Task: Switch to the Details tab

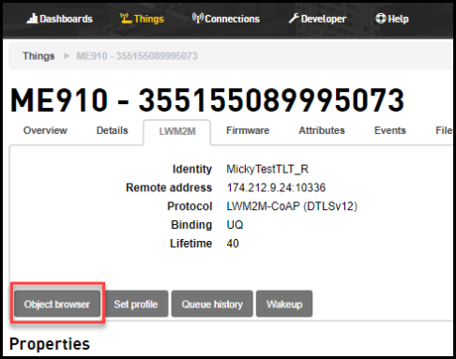Action: click(113, 130)
